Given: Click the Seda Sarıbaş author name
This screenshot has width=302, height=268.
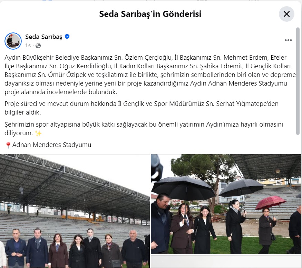Looking at the screenshot, I should [43, 37].
